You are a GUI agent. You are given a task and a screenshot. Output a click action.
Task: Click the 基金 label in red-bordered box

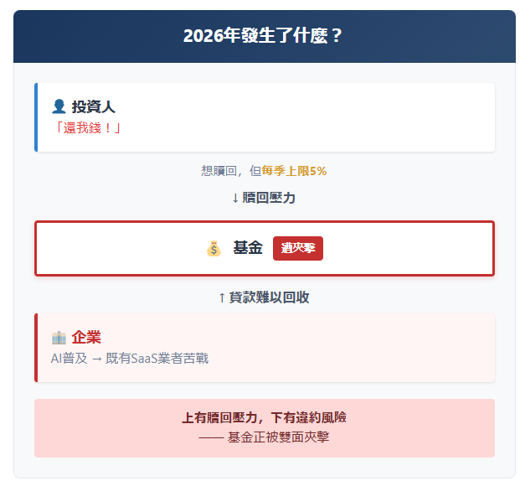pyautogui.click(x=248, y=248)
